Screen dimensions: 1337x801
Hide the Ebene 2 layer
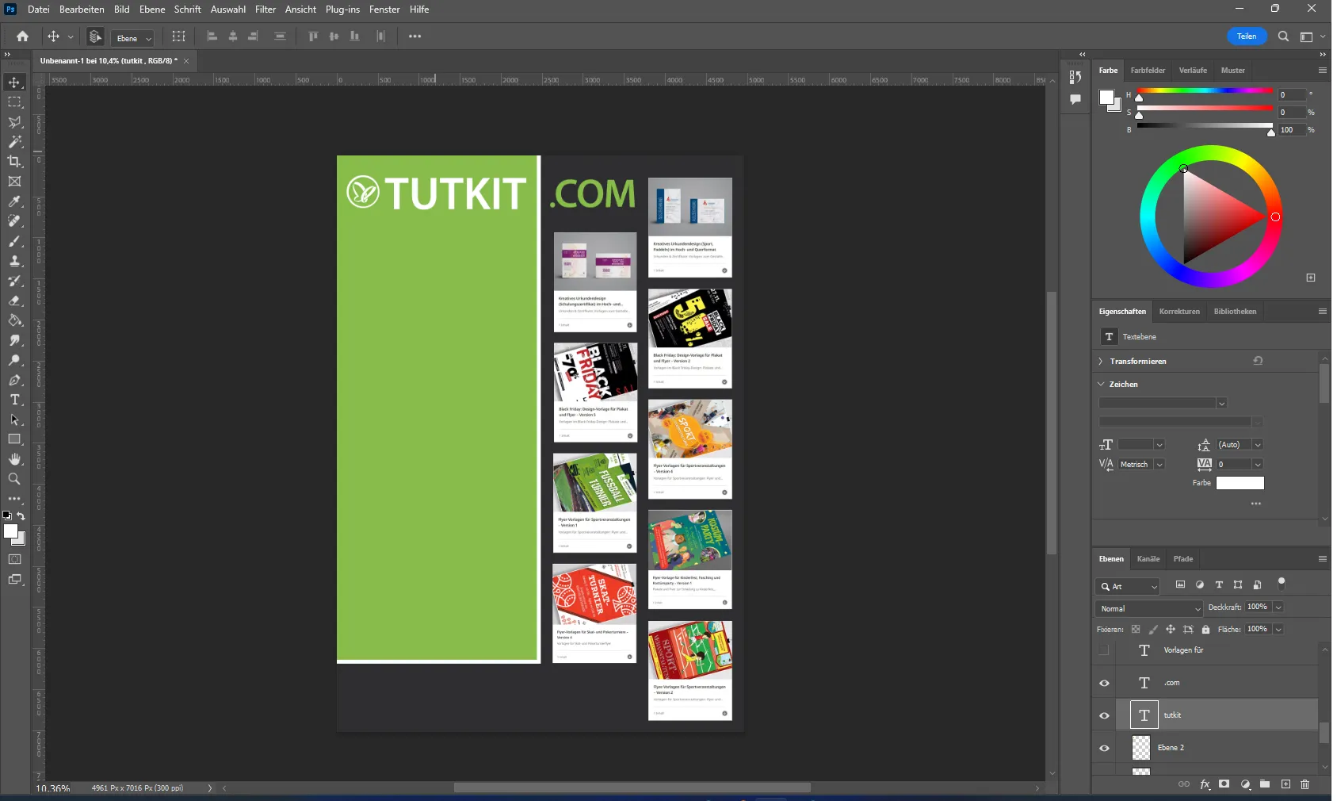[x=1104, y=748]
